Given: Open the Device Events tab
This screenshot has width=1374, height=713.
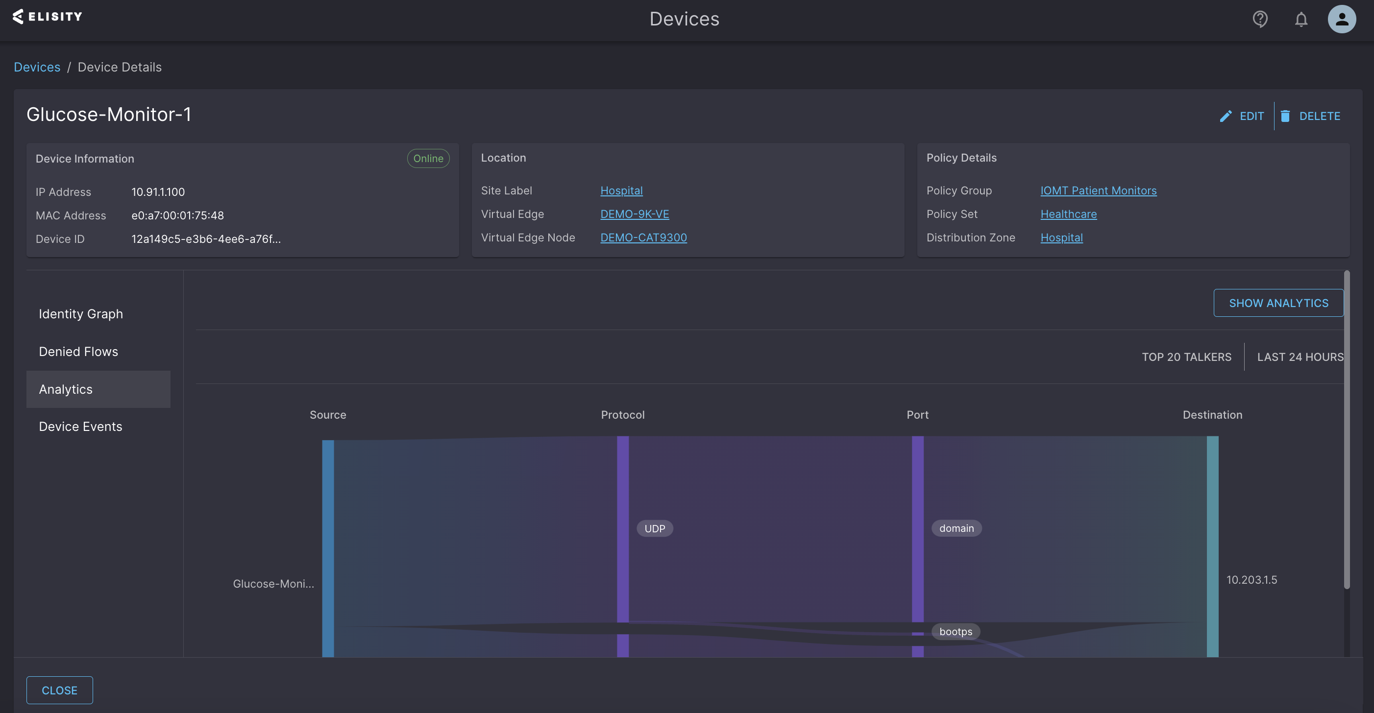Looking at the screenshot, I should click(80, 427).
